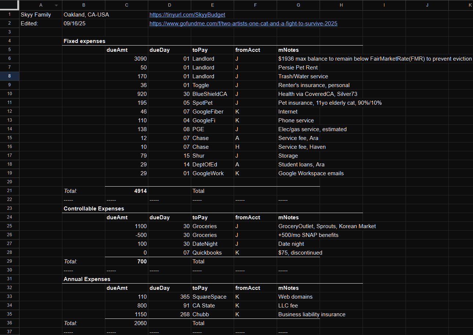
Task: Click the Annual Expenses heading cell
Action: 87,279
